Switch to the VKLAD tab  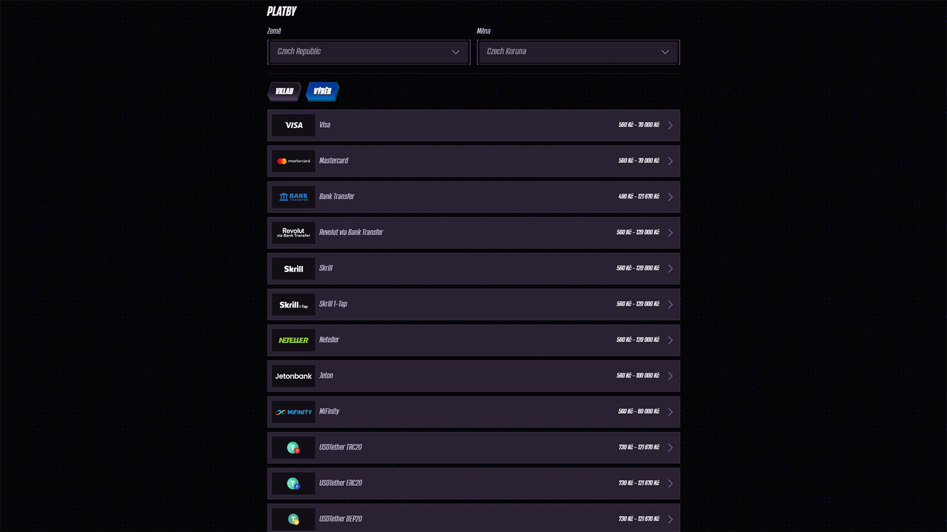(x=285, y=91)
